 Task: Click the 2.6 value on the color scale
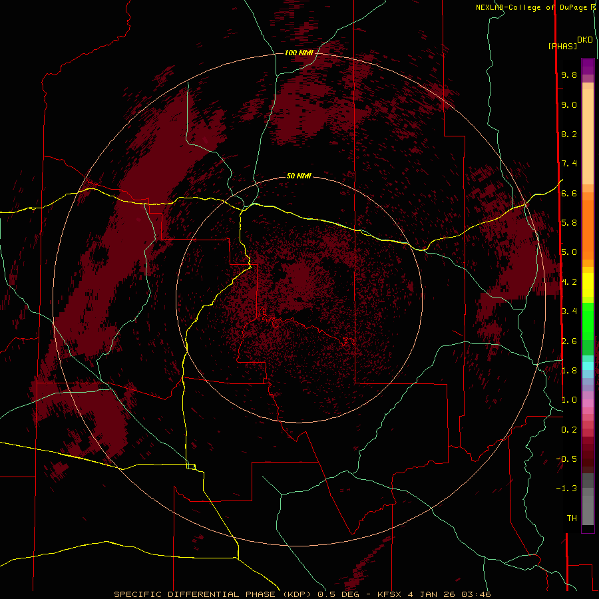(x=569, y=341)
